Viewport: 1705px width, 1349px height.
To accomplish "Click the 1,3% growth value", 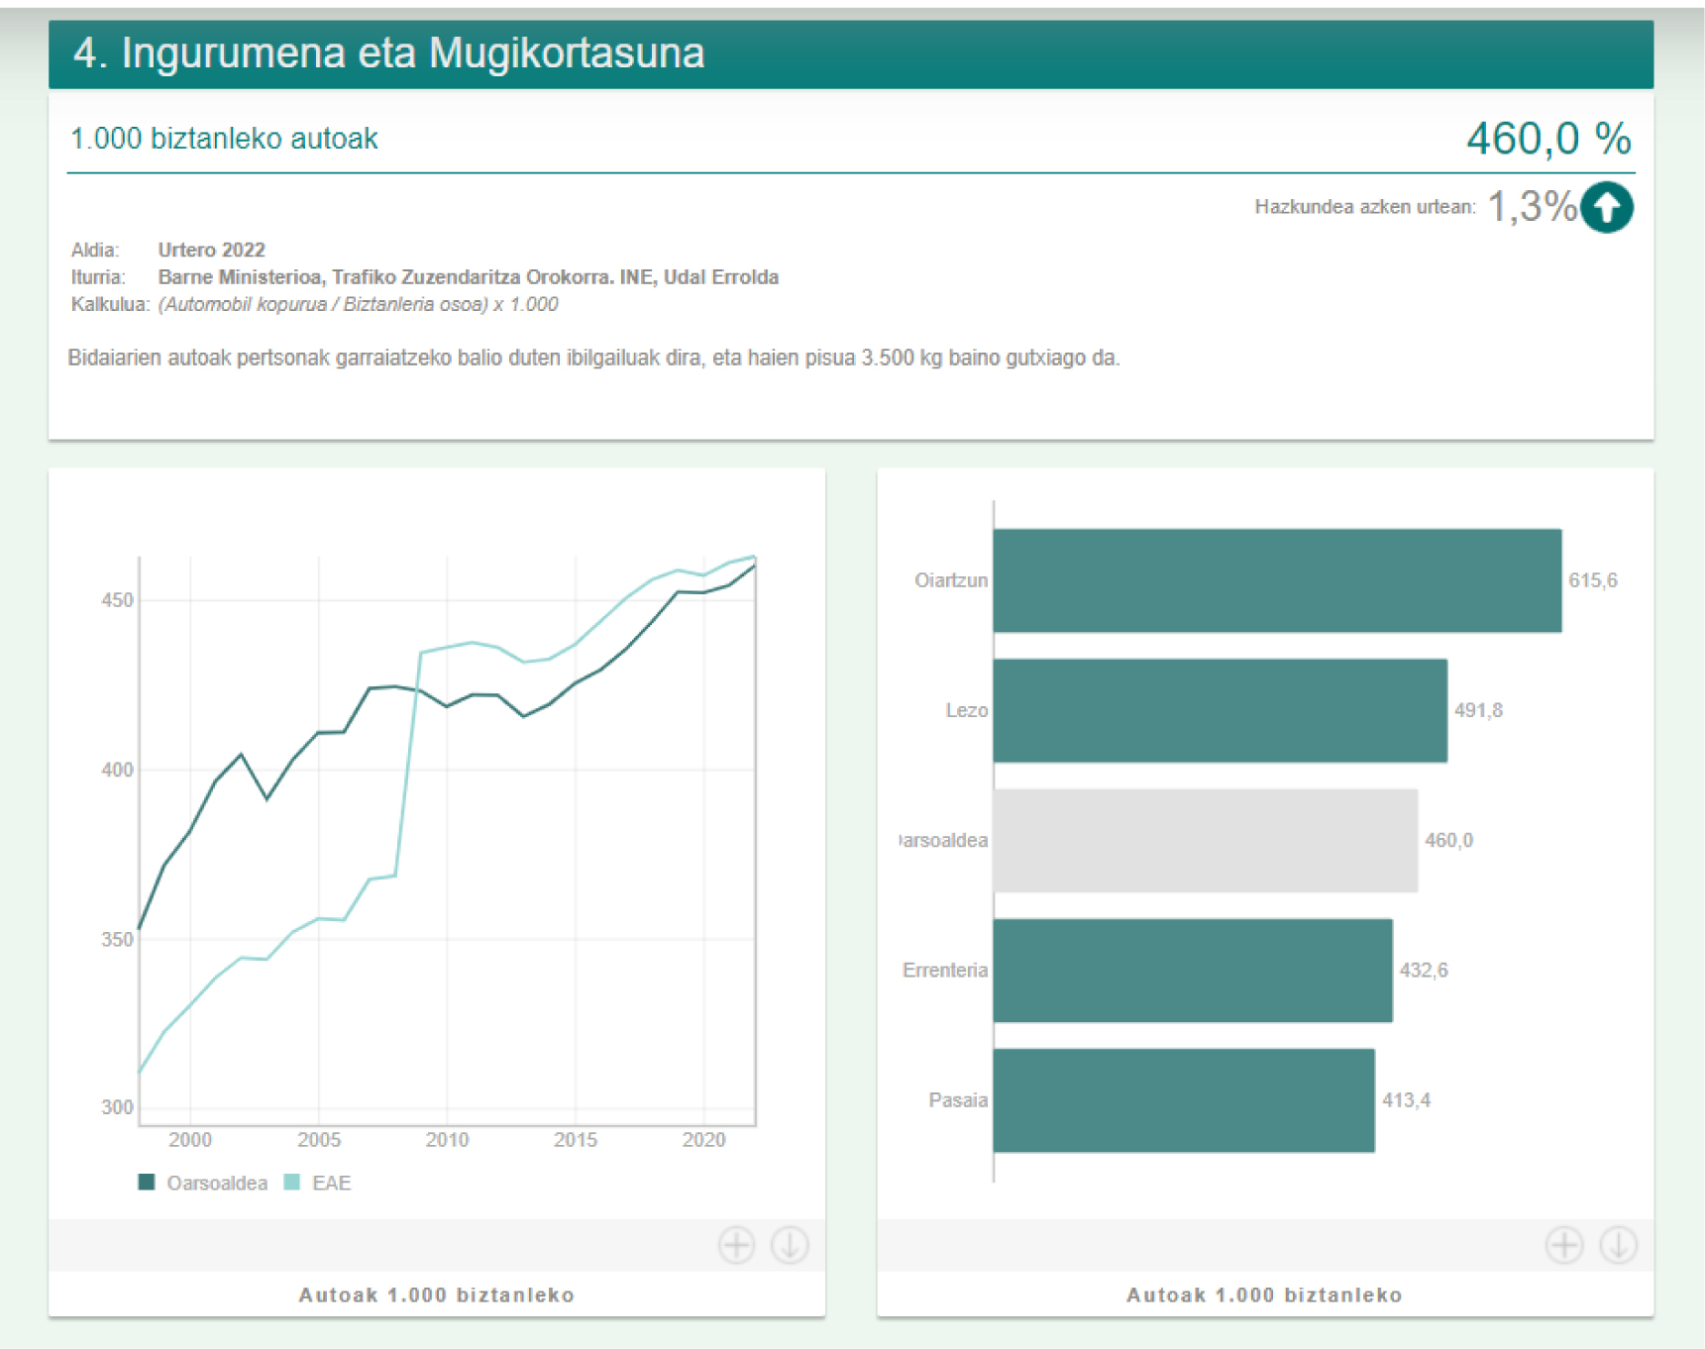I will pos(1532,206).
